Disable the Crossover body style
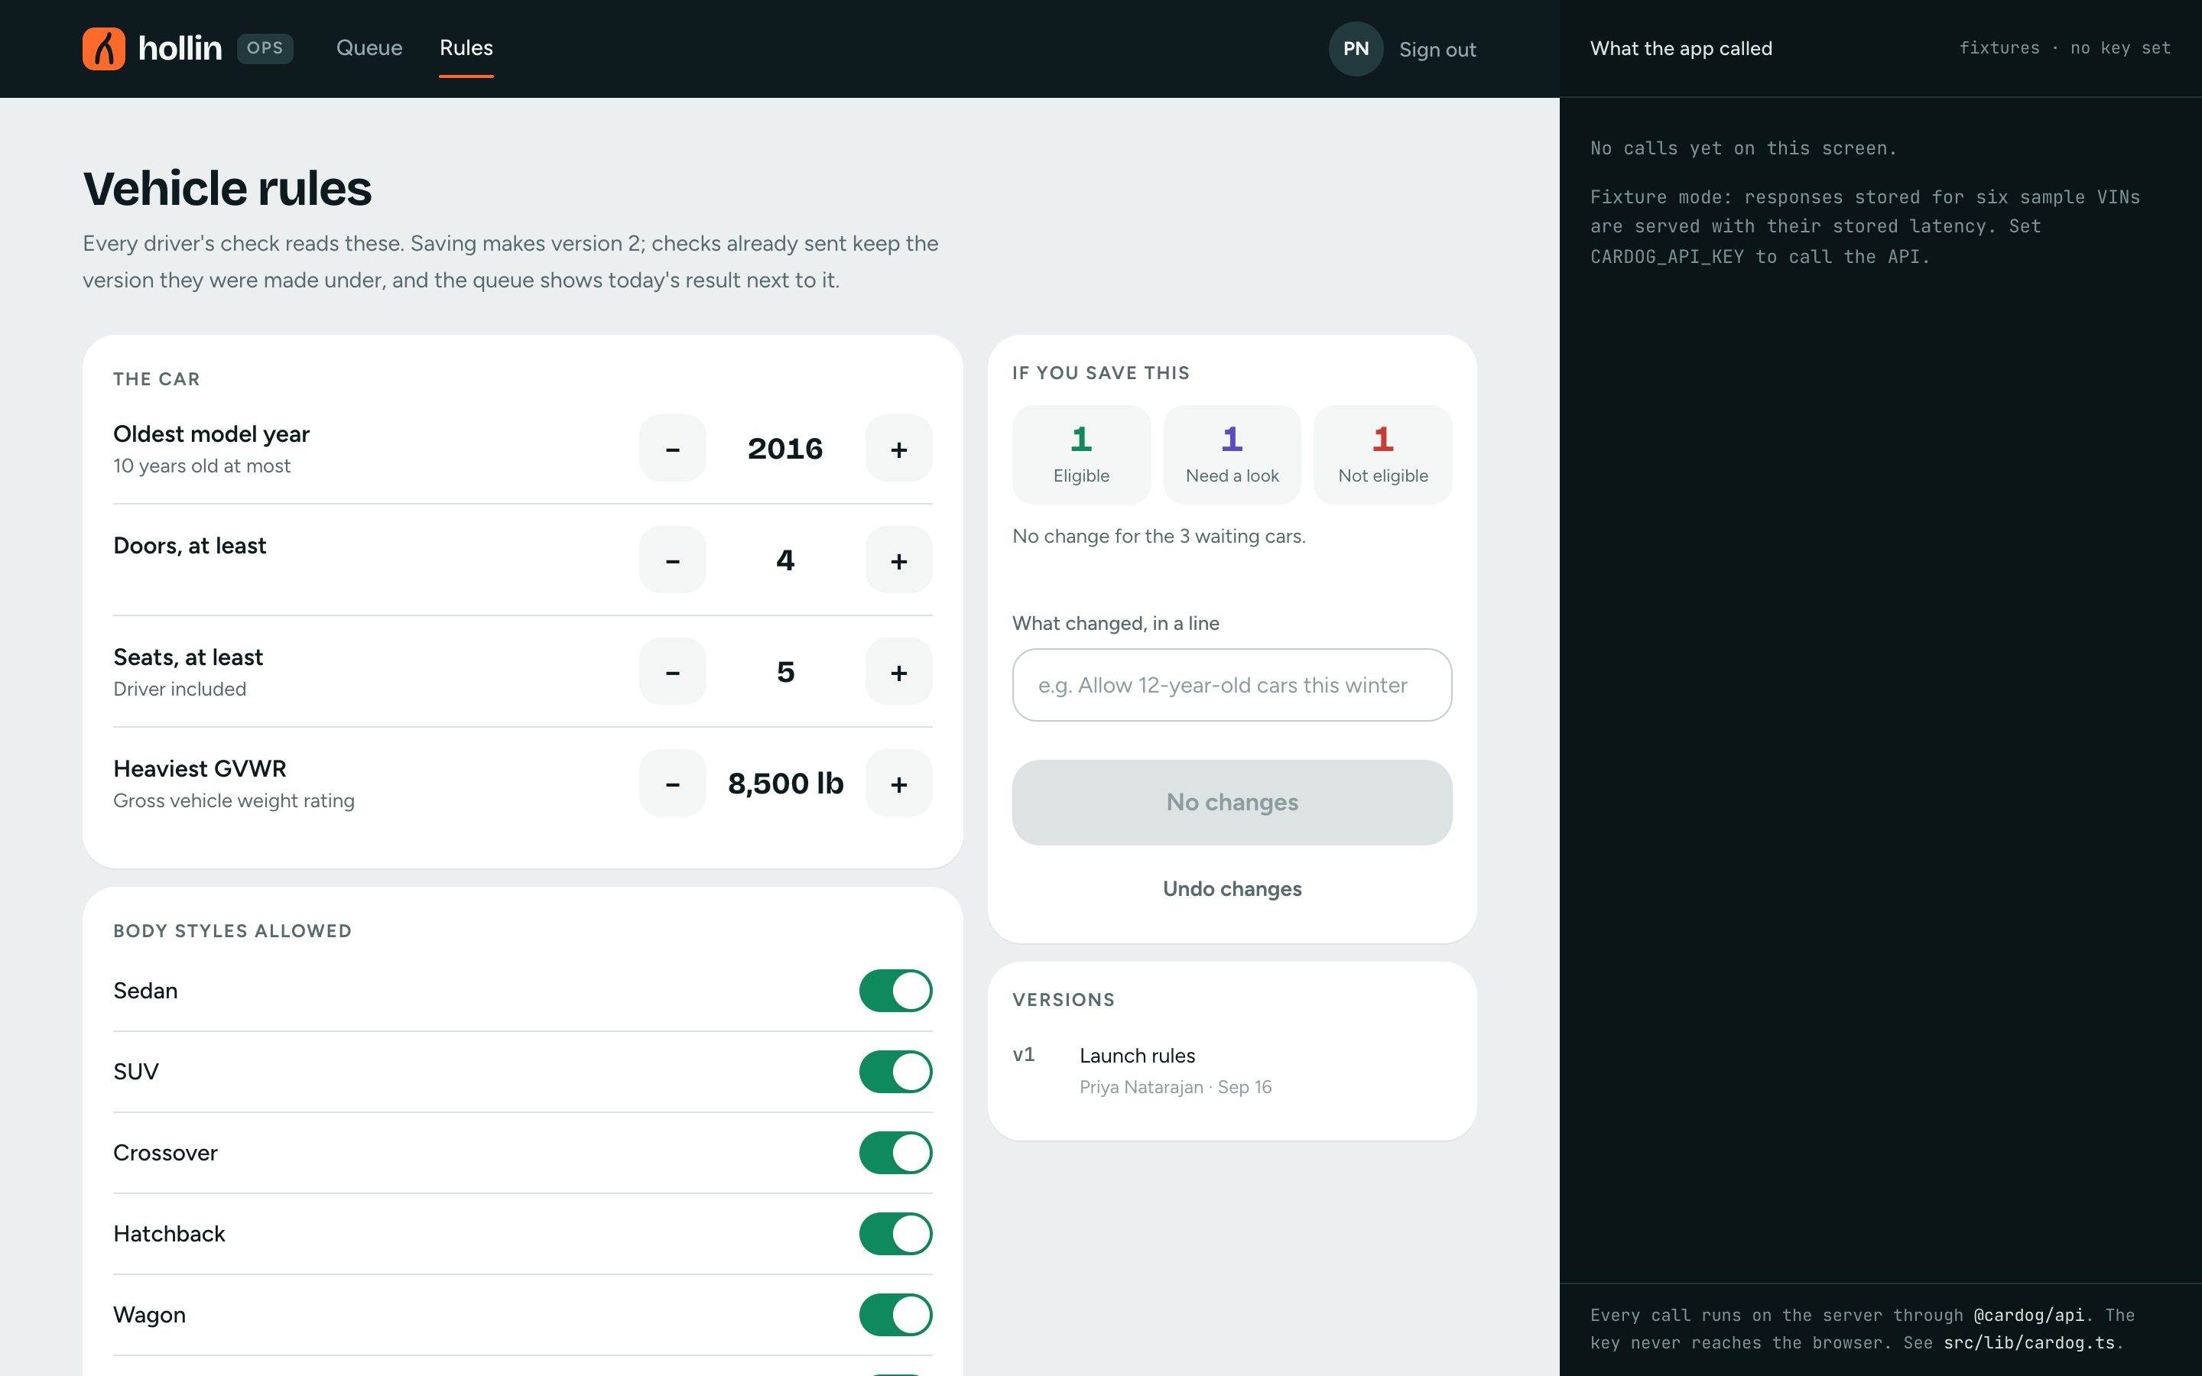 pyautogui.click(x=895, y=1153)
